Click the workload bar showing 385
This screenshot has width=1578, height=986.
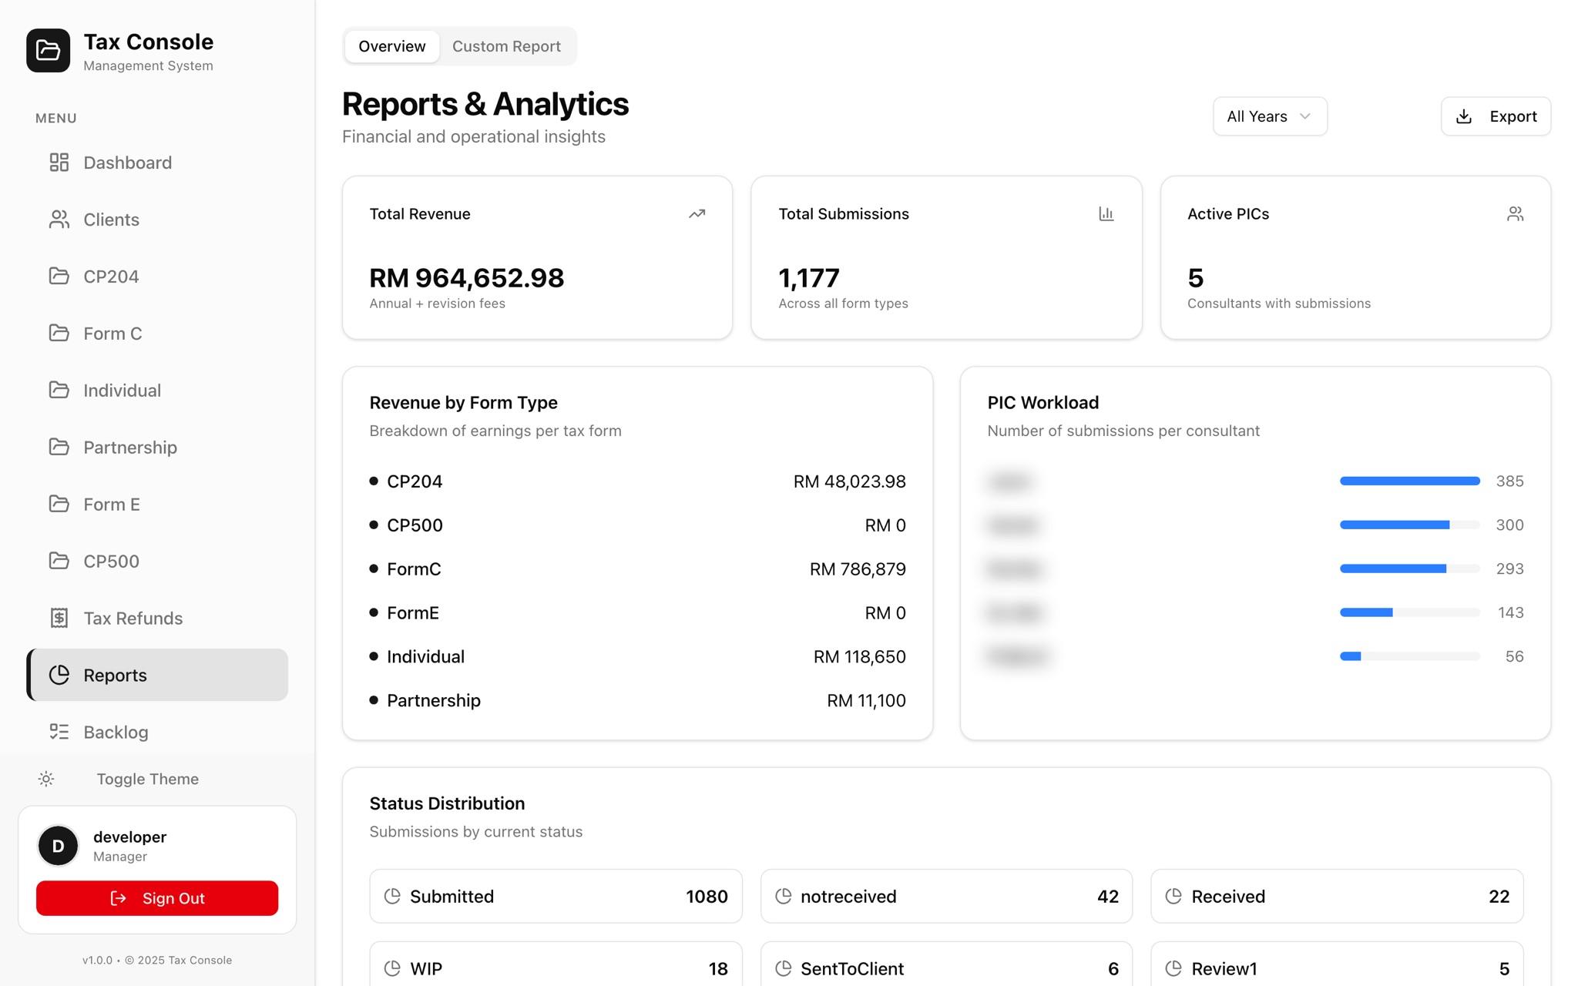[1410, 481]
